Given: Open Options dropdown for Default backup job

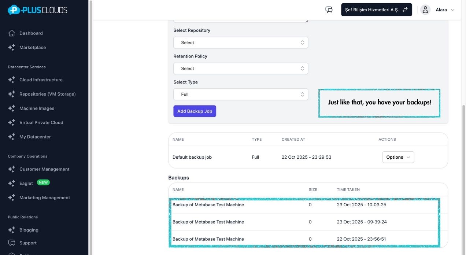Looking at the screenshot, I should (398, 157).
